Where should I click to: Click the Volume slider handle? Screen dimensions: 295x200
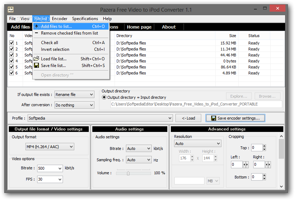tap(128, 173)
